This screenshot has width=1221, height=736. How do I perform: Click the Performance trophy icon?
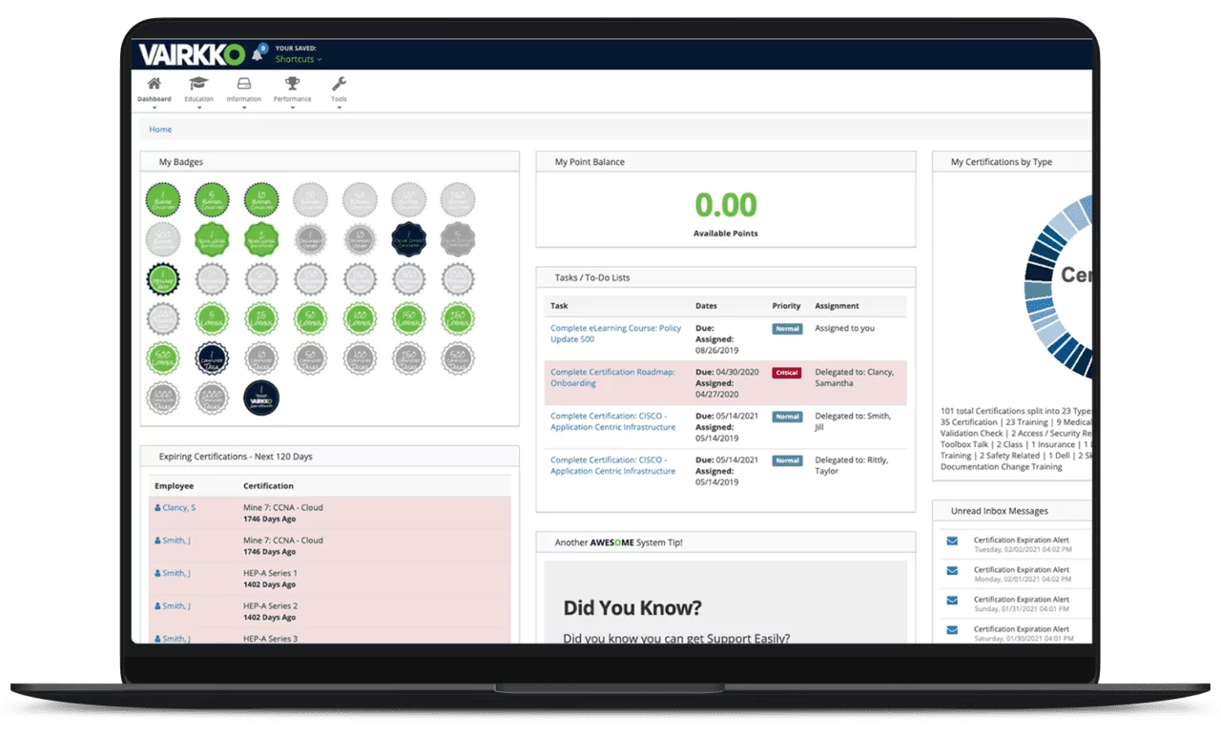(292, 84)
